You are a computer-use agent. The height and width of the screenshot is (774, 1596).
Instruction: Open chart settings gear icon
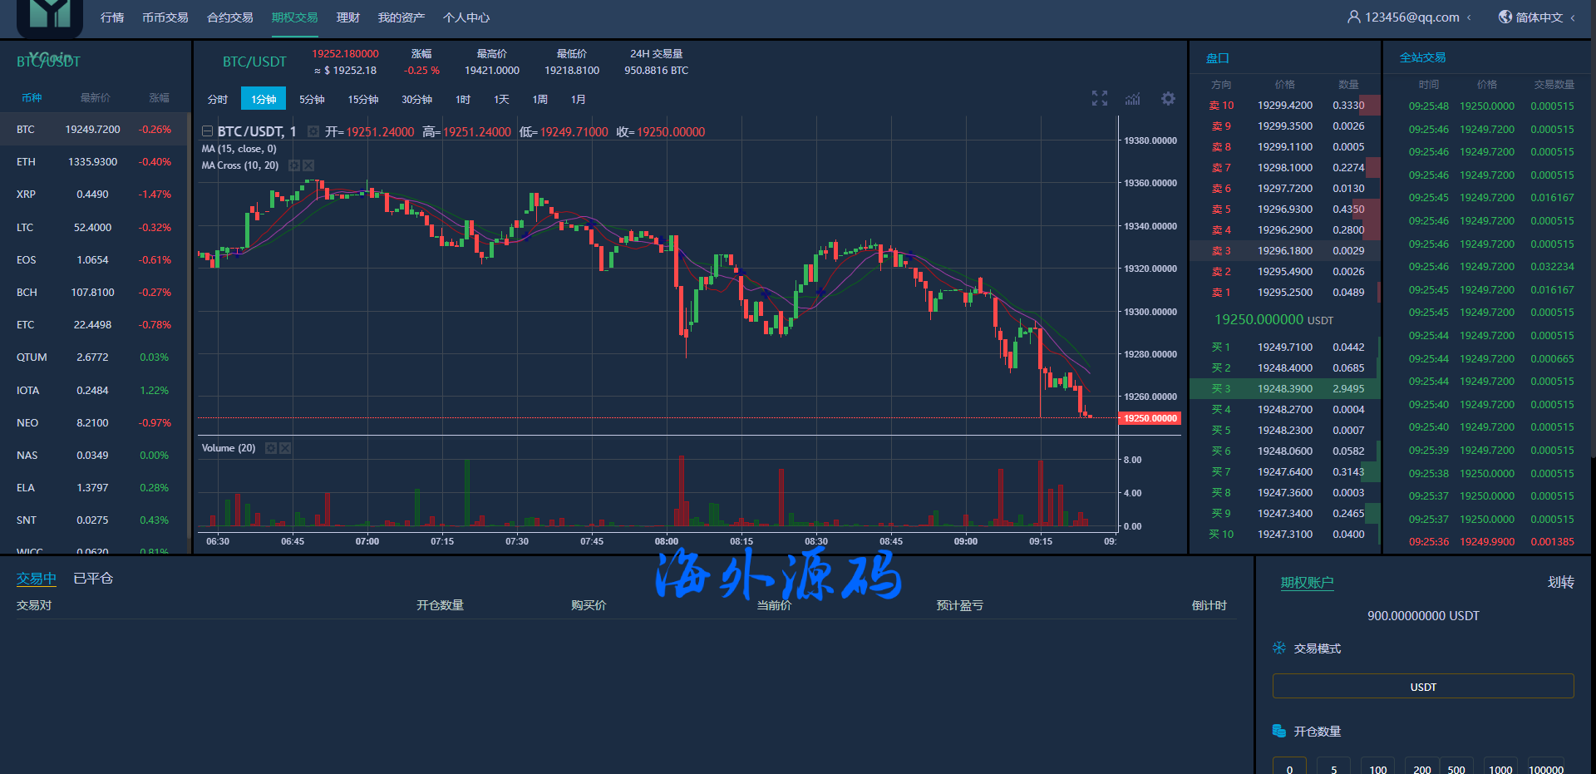click(1168, 99)
